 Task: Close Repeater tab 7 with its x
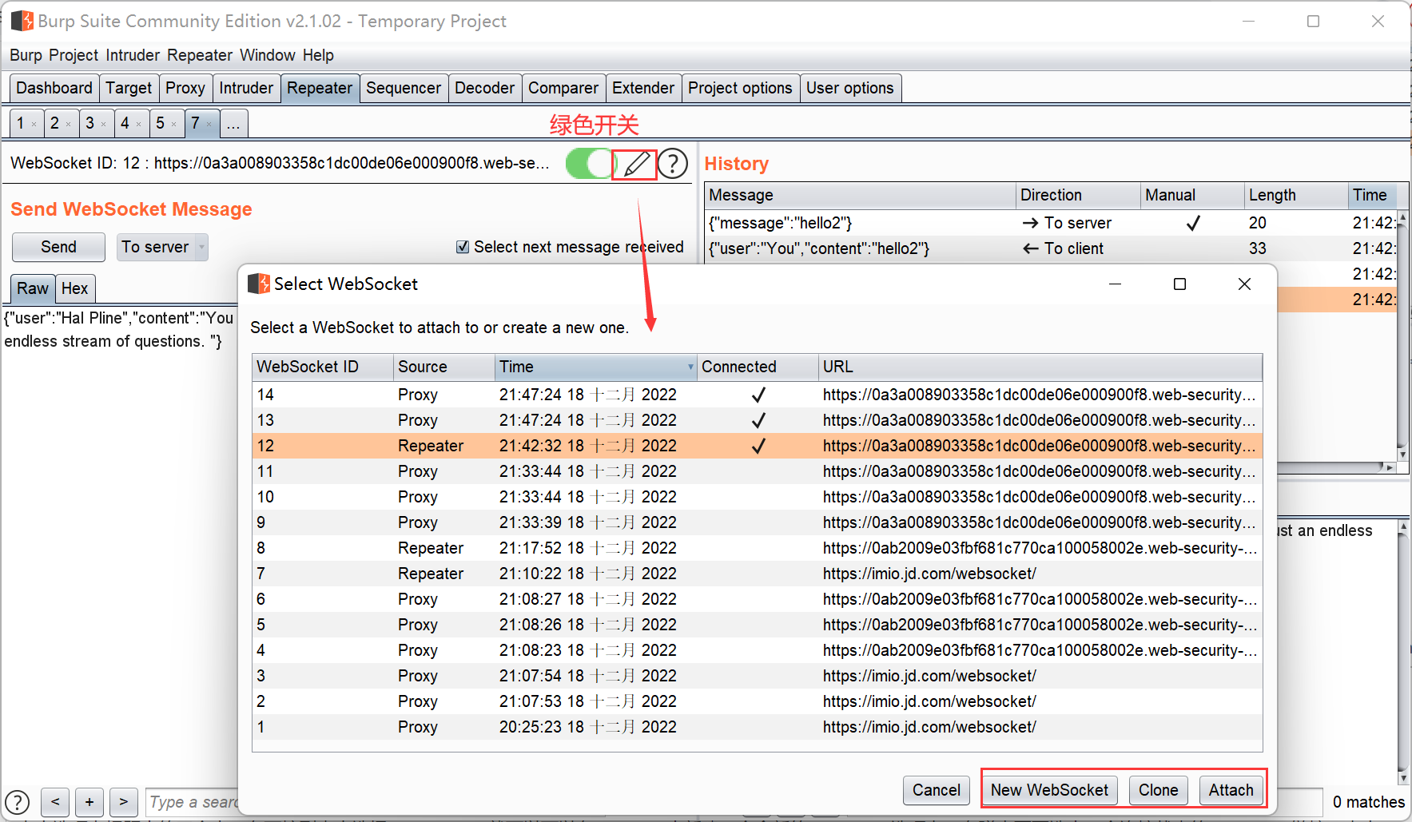[x=209, y=125]
